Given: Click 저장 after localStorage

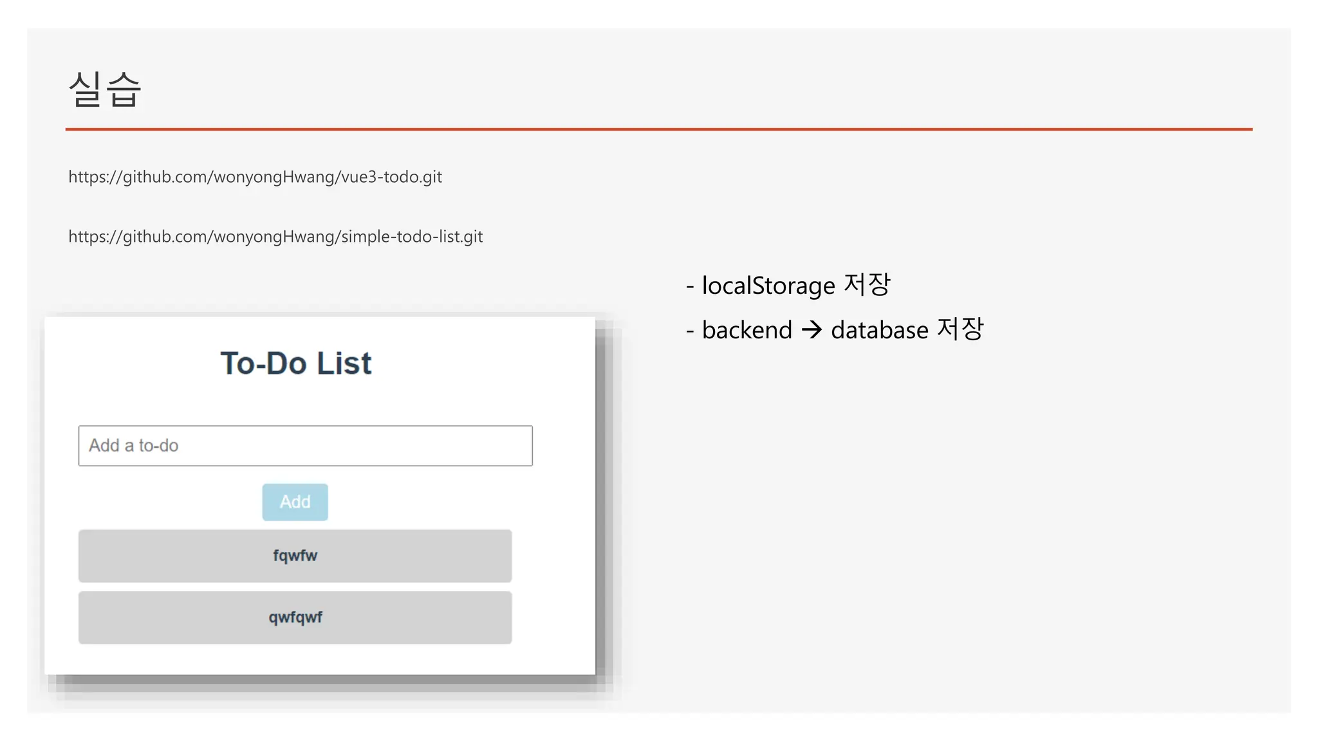Looking at the screenshot, I should pos(867,284).
